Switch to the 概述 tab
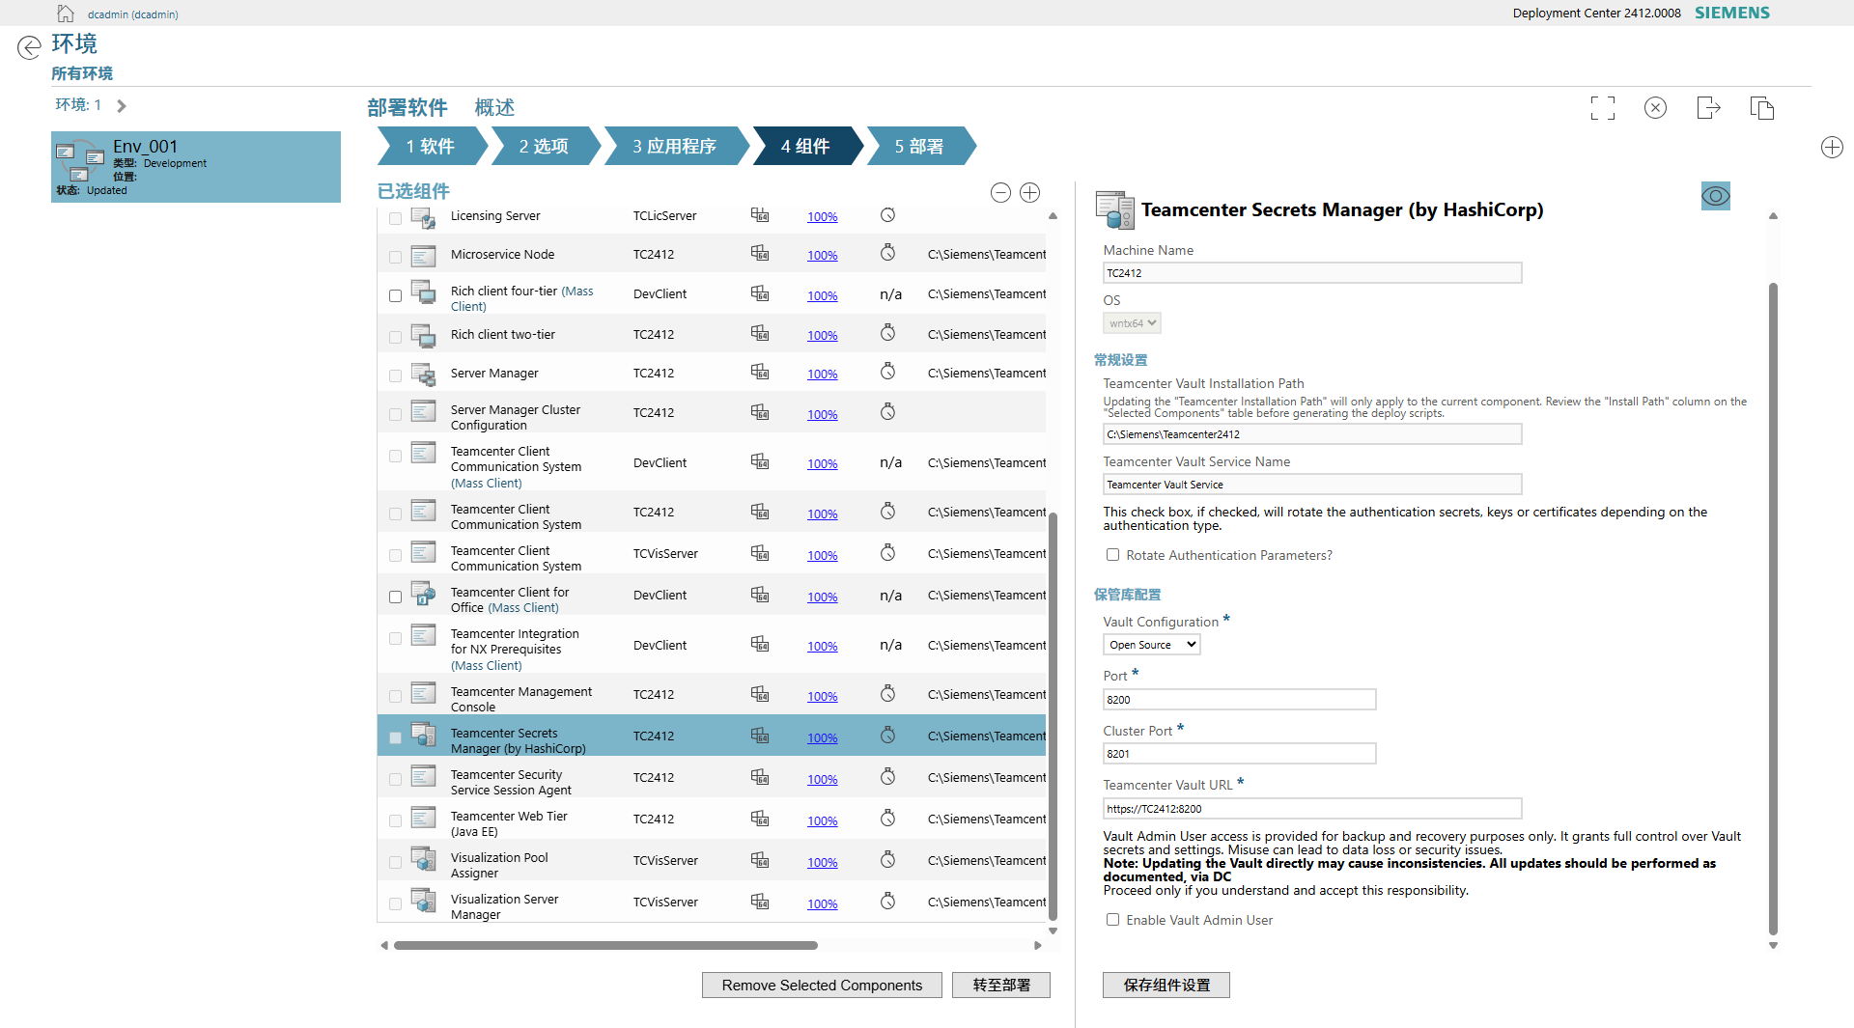Viewport: 1854px width, 1028px height. [x=494, y=108]
